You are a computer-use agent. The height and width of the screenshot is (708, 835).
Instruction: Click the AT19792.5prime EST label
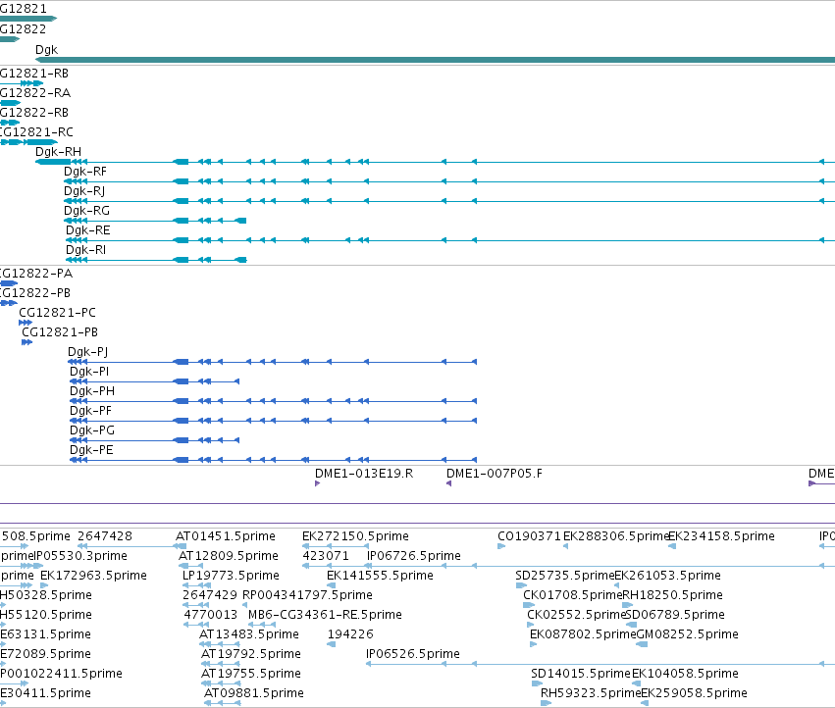(251, 654)
